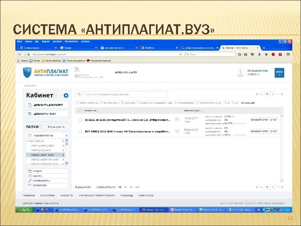Viewport: 301px width, 226px height.
Task: Click the Antiplagiat shield logo
Action: point(27,72)
